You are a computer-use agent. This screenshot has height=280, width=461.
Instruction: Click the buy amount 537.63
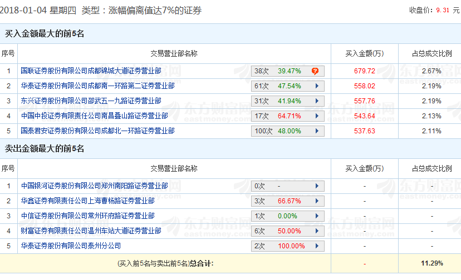(x=365, y=131)
